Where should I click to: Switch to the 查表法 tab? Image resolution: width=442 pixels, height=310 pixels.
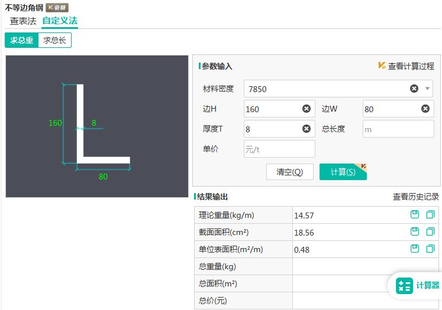point(23,21)
